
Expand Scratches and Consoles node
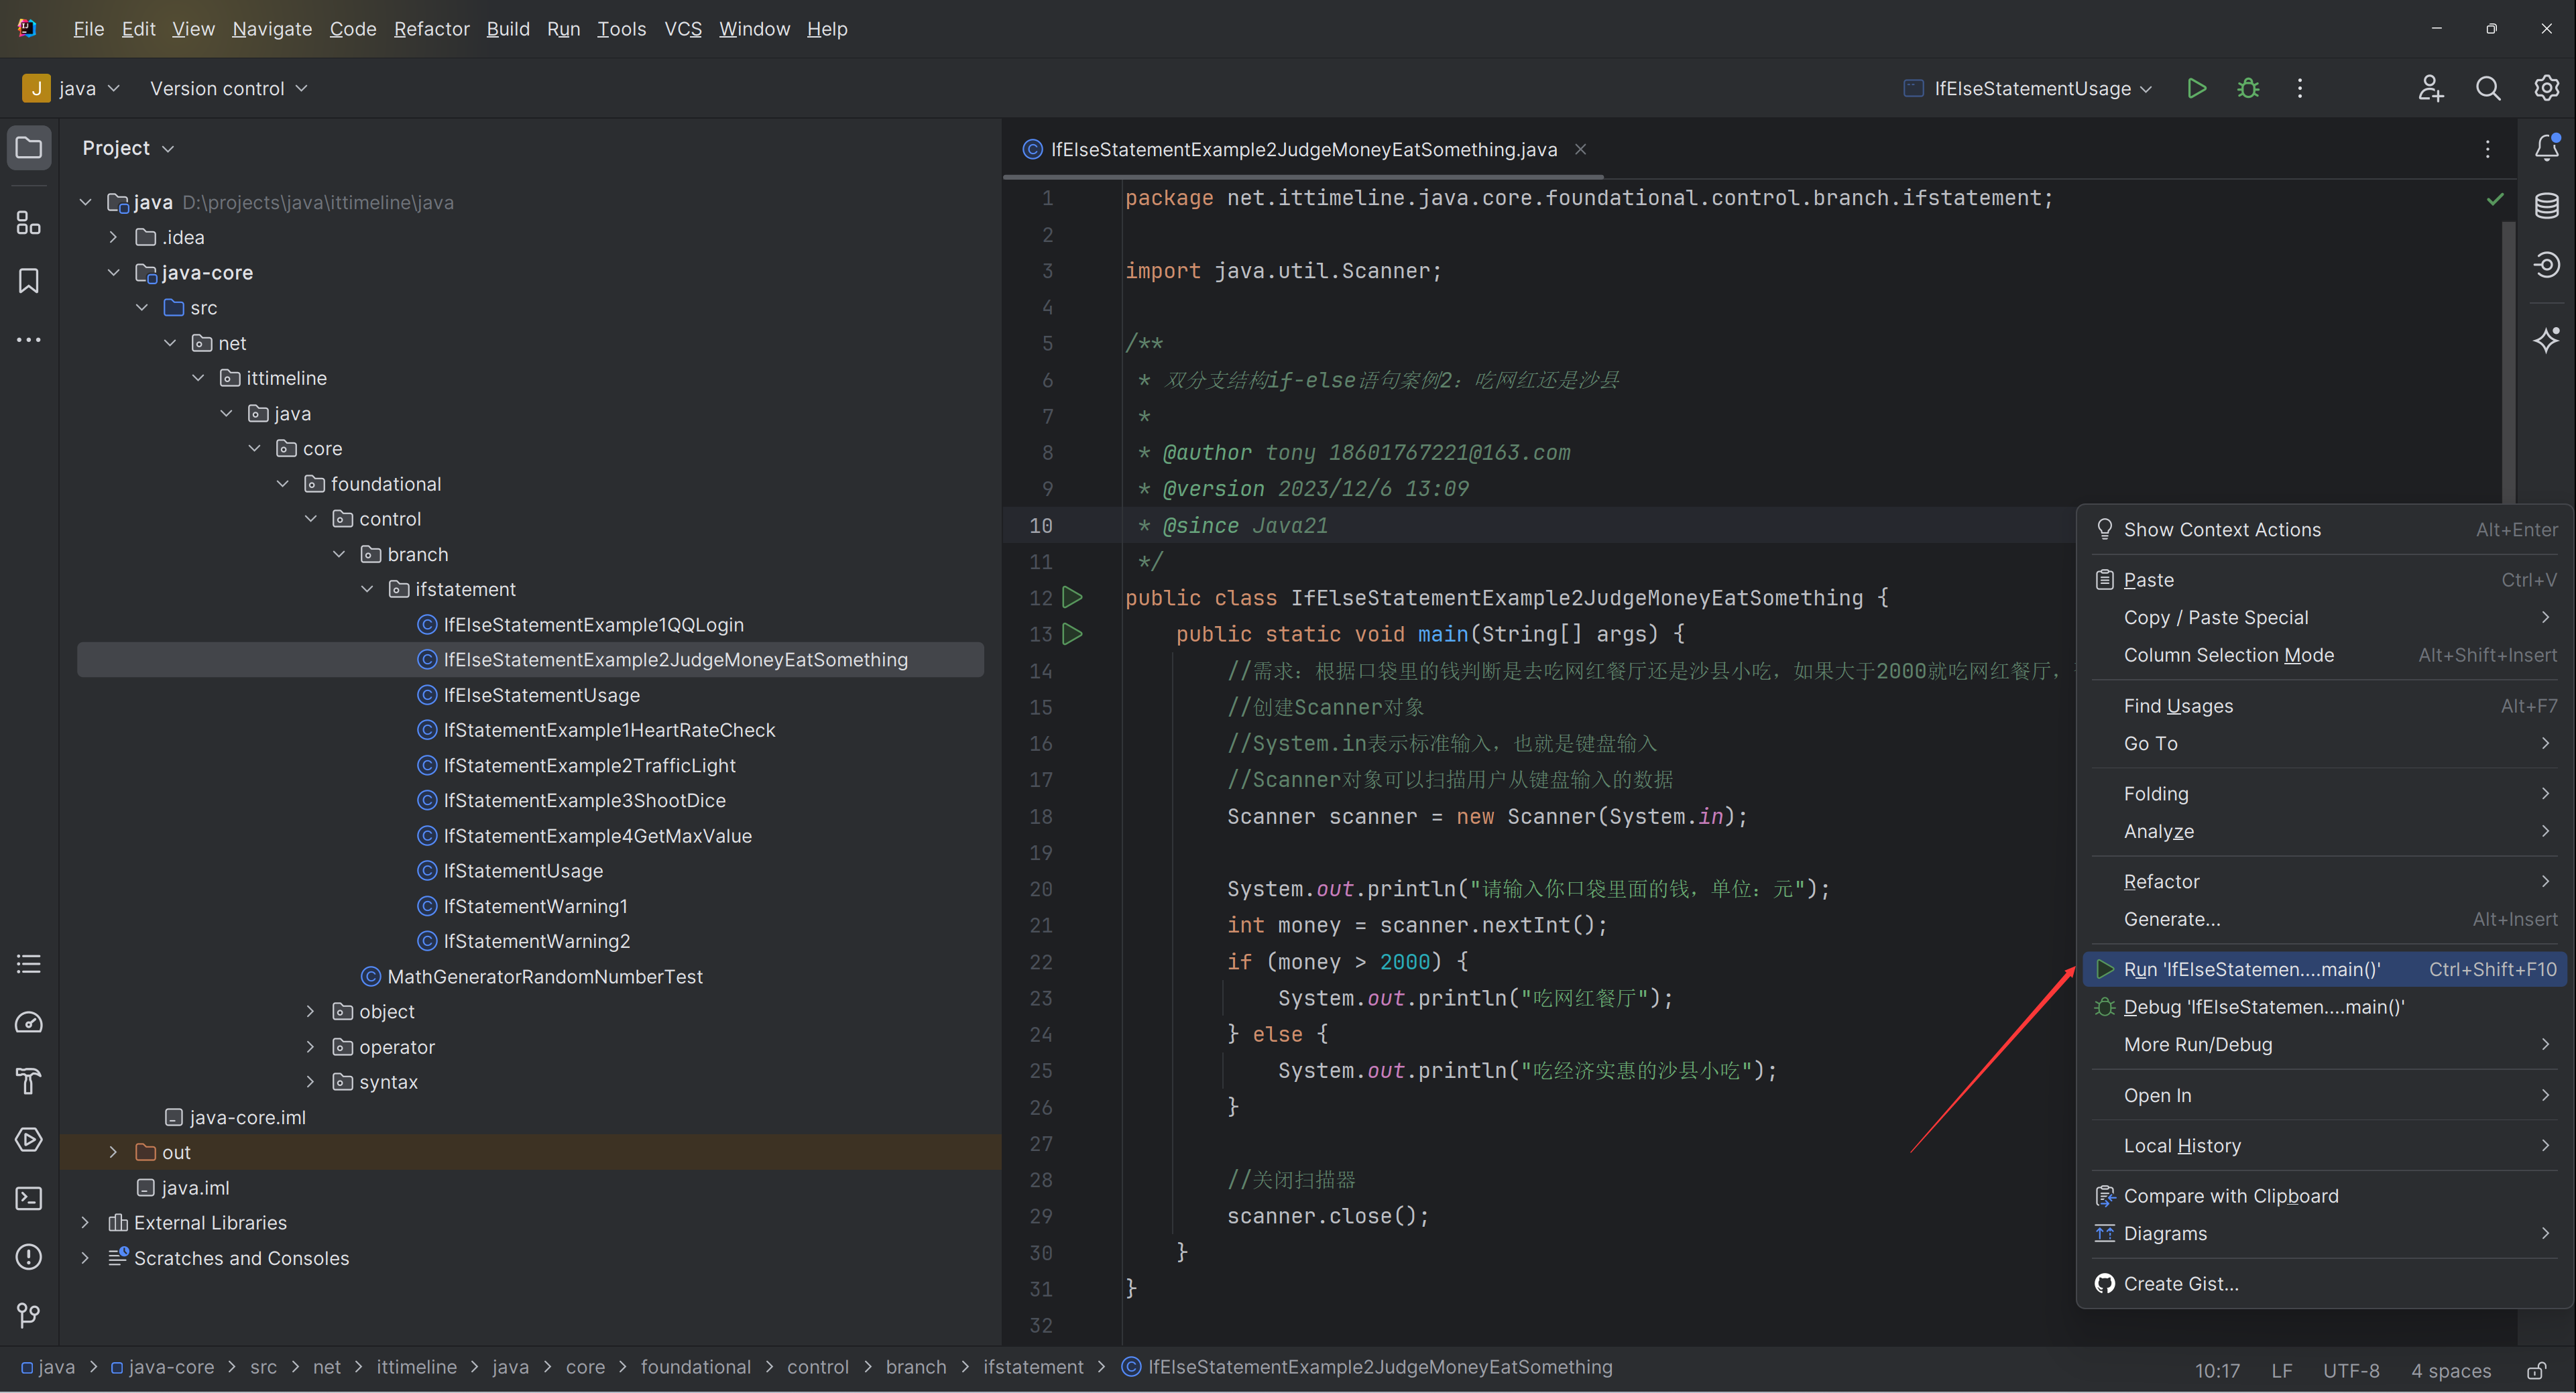coord(85,1258)
